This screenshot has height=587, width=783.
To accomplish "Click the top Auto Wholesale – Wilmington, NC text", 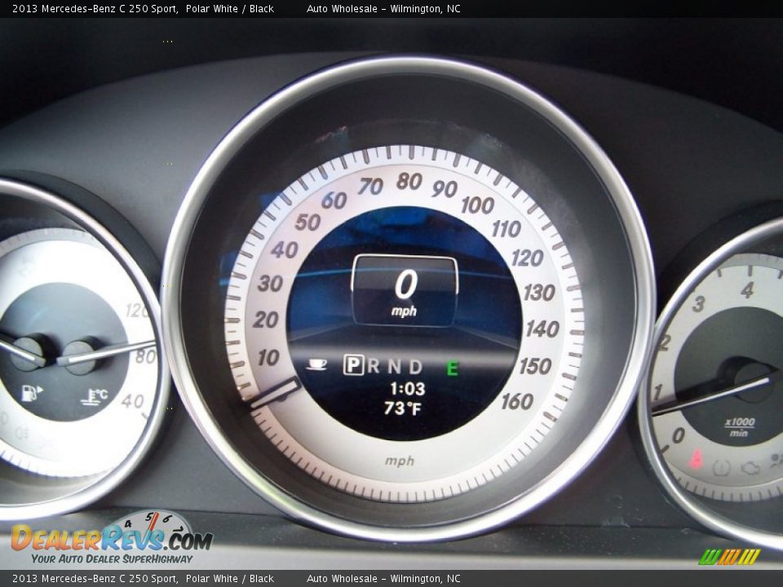I will [383, 8].
